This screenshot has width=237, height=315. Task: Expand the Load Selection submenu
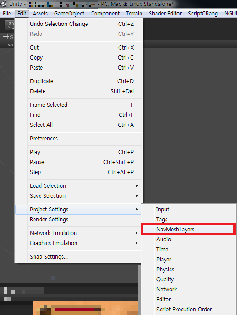tap(79, 185)
